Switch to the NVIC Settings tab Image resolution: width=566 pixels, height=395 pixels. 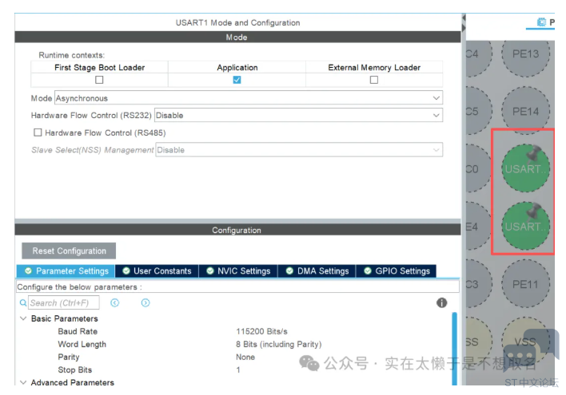[237, 271]
